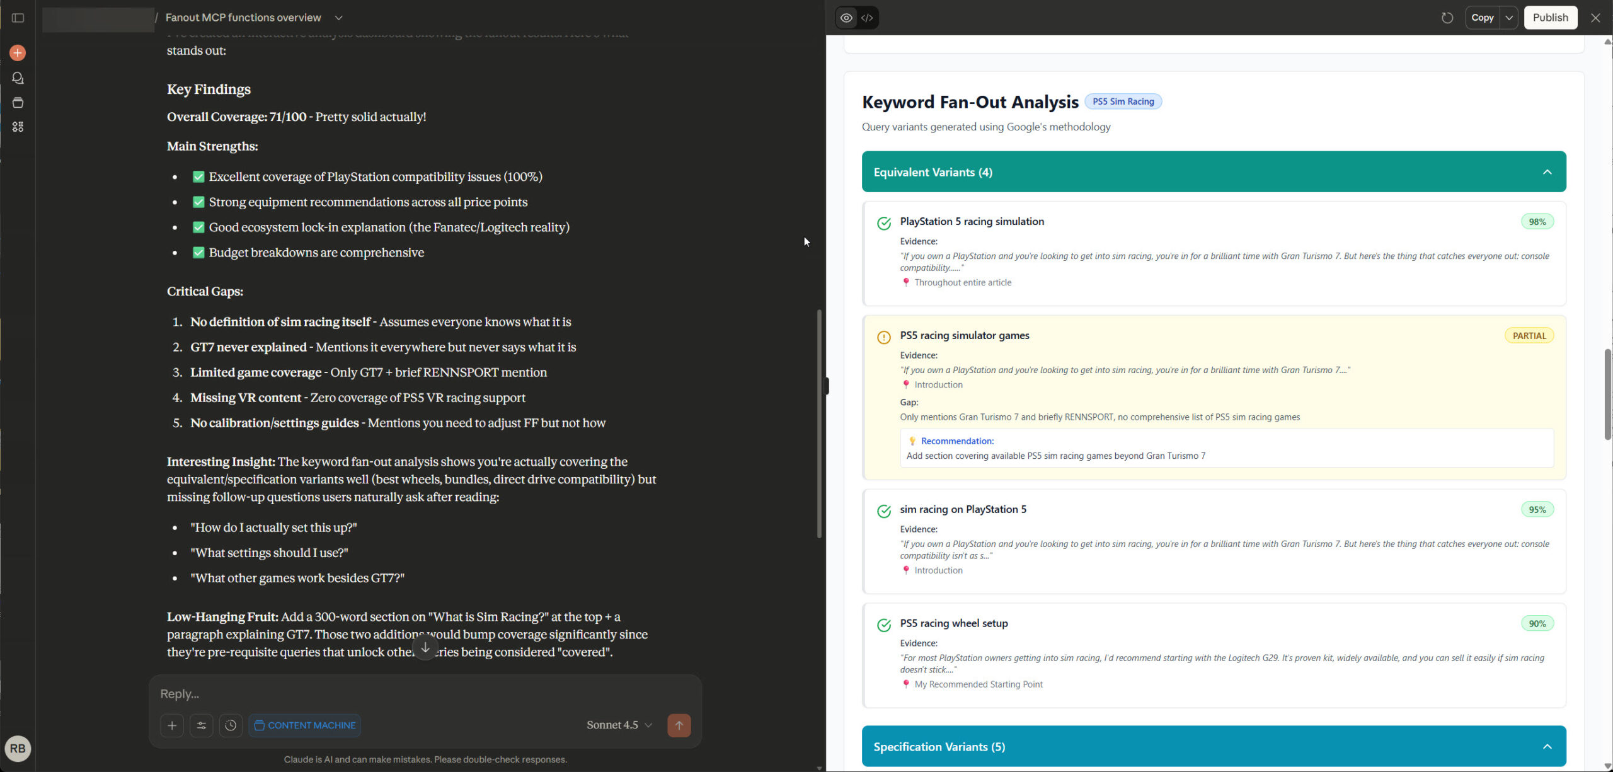Send the message with arrow button
Image resolution: width=1613 pixels, height=772 pixels.
tap(679, 725)
